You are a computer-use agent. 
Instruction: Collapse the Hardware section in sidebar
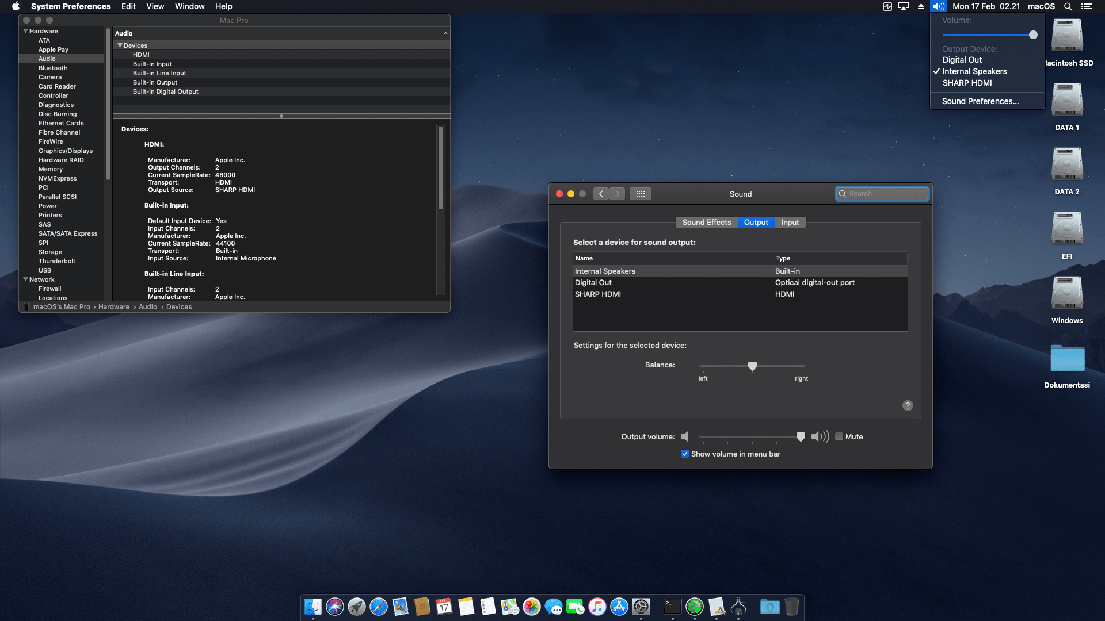coord(25,31)
